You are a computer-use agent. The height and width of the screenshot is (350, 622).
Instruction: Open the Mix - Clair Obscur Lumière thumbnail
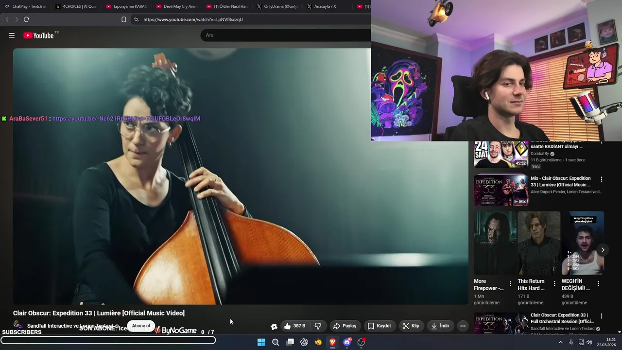[x=501, y=190]
